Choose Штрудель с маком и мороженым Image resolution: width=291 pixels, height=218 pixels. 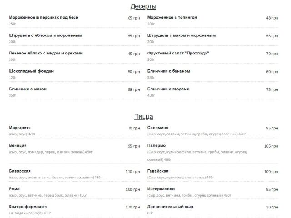click(181, 35)
